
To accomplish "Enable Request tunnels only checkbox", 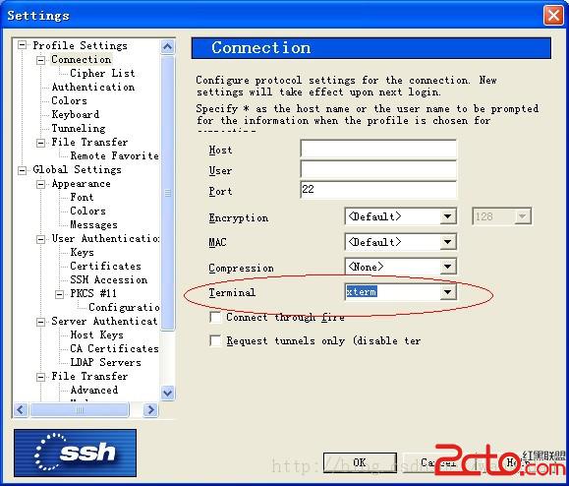I will (215, 341).
